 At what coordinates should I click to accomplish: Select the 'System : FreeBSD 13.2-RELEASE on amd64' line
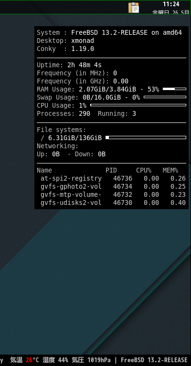click(x=109, y=33)
